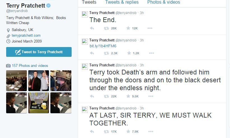Screen dimensions: 230x138
Task: Expand more options on "AT LAST" tweet
Action: coord(151,131)
